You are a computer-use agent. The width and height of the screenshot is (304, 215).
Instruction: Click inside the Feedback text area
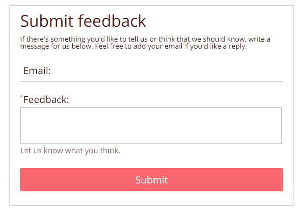[x=151, y=125]
